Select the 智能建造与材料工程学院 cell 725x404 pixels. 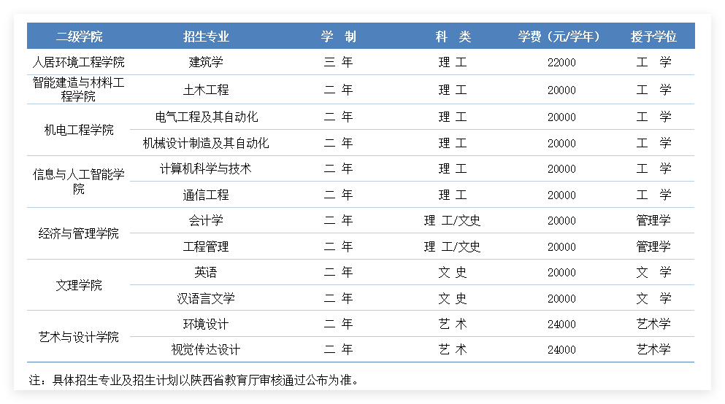coord(79,90)
